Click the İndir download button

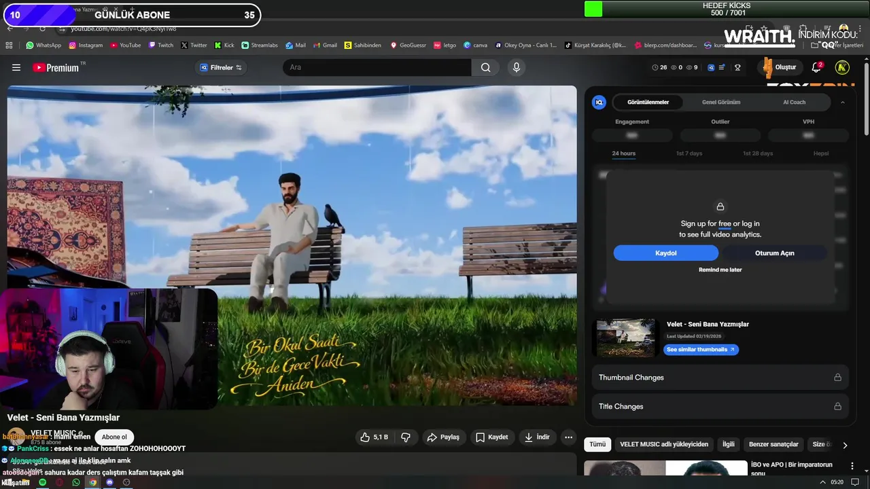pyautogui.click(x=537, y=437)
